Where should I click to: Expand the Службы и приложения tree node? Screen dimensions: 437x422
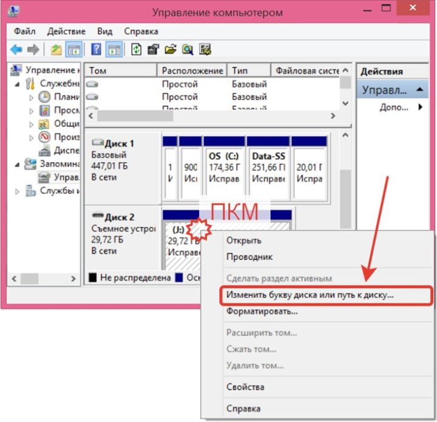(x=17, y=191)
